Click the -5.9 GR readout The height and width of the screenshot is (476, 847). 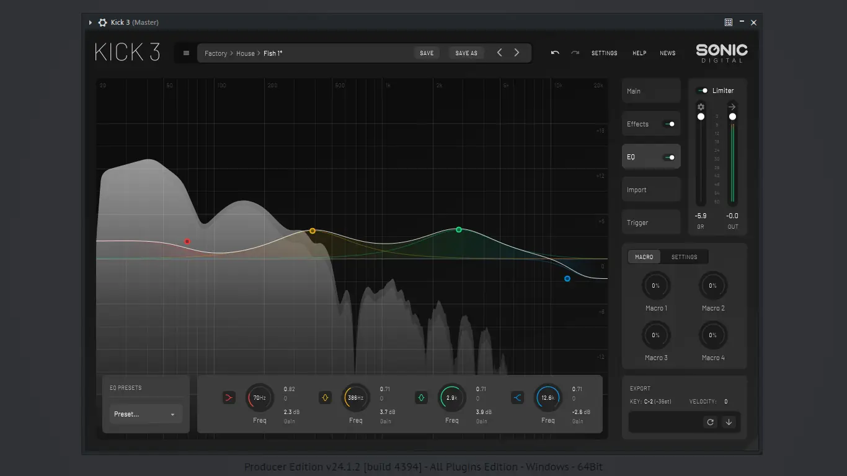click(x=701, y=216)
